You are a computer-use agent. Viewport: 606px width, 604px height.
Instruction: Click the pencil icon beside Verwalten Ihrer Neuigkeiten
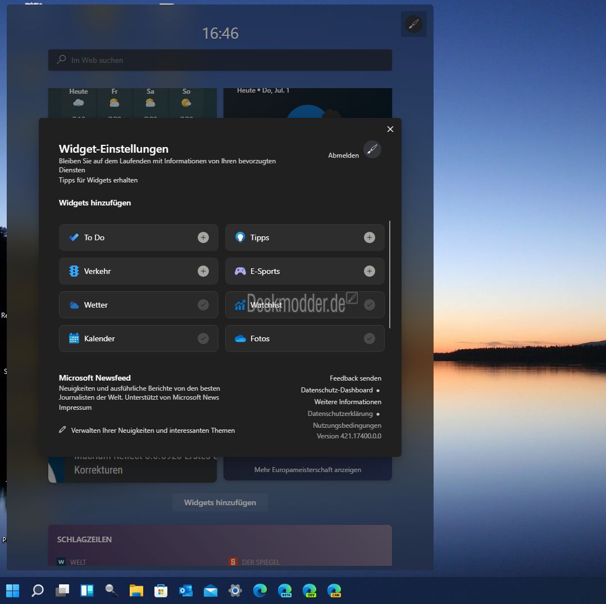point(62,429)
